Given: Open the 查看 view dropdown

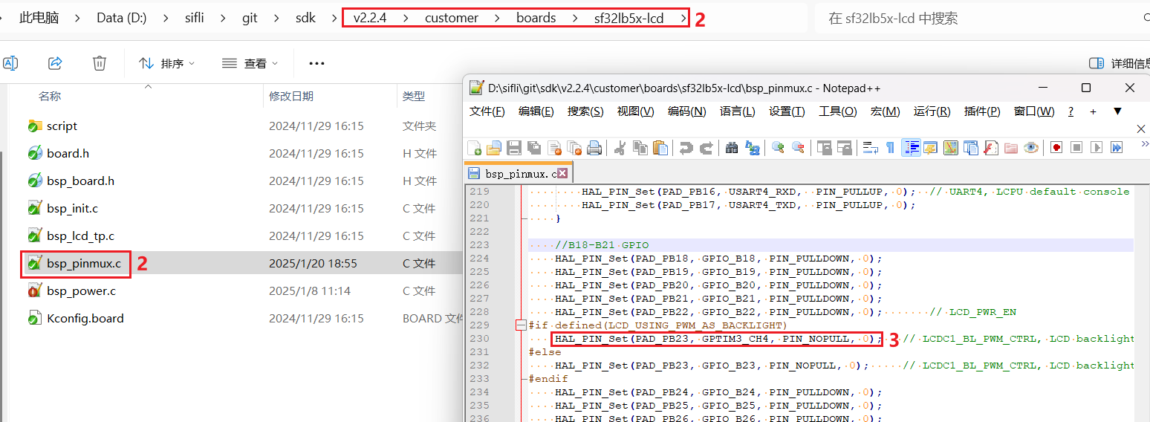Looking at the screenshot, I should 250,63.
